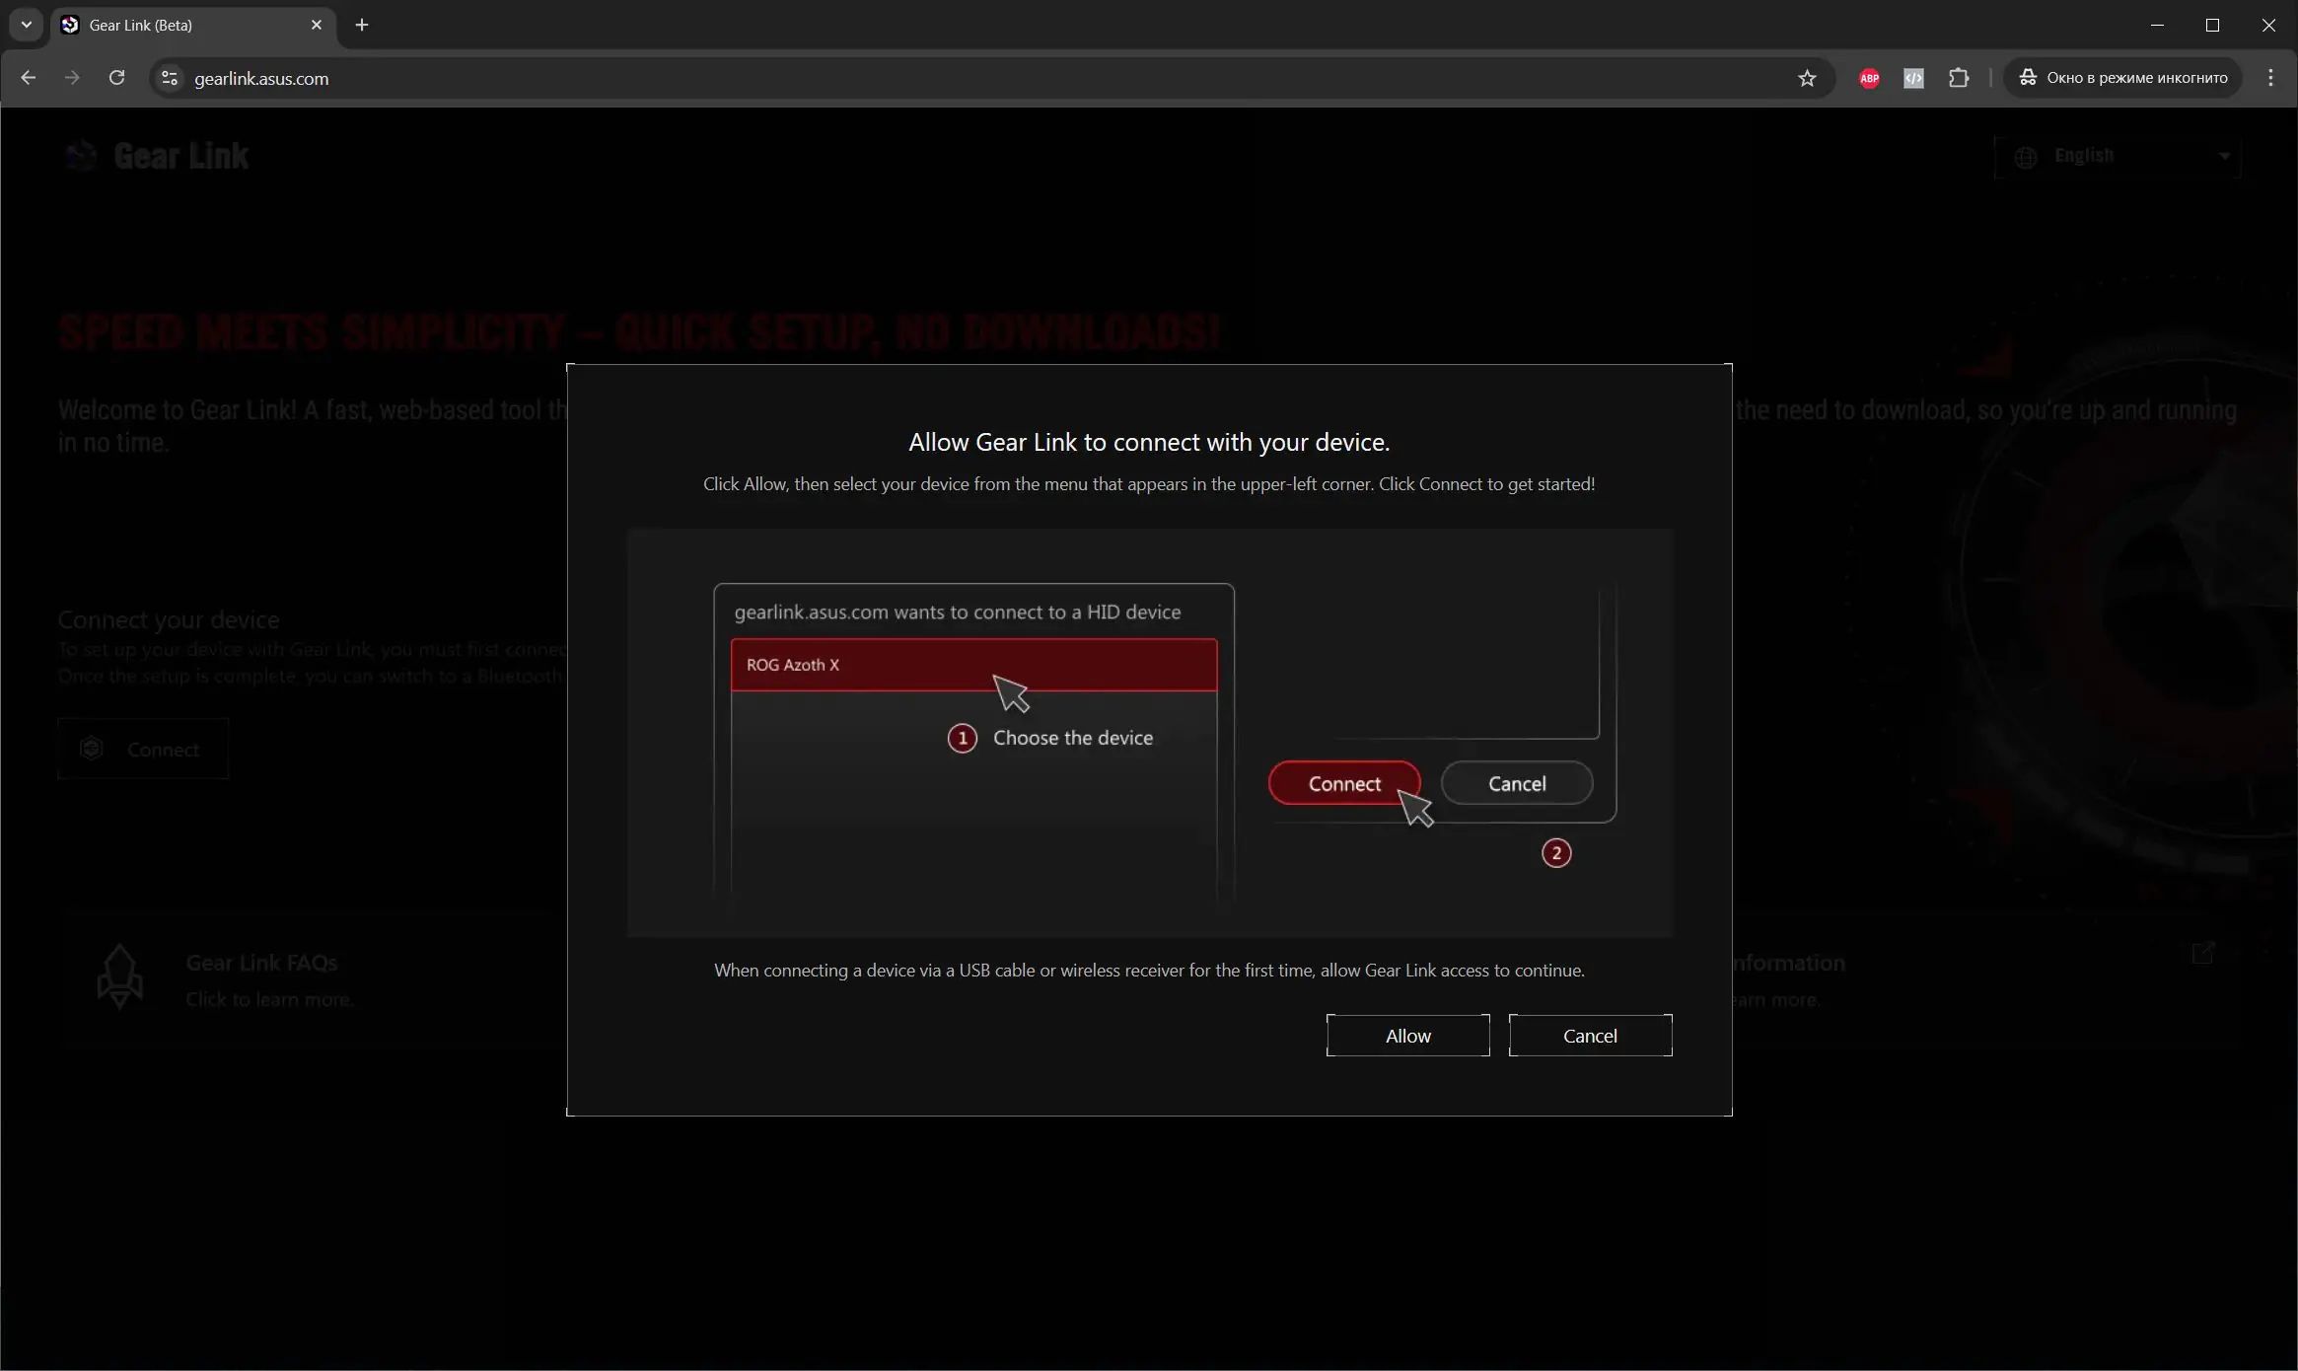Click the incognito window indicator
2298x1371 pixels.
click(x=2122, y=78)
